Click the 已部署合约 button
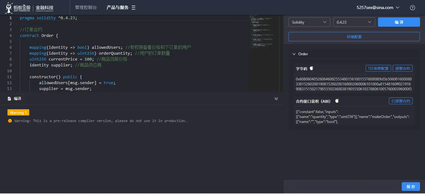This screenshot has height=194, width=425. pos(401,101)
